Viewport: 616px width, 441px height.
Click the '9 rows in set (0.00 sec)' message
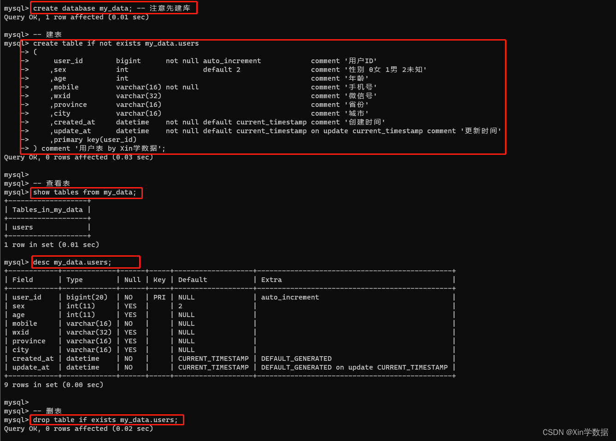coord(53,385)
